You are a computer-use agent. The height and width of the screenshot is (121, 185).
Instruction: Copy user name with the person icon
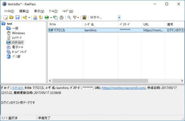(35, 18)
